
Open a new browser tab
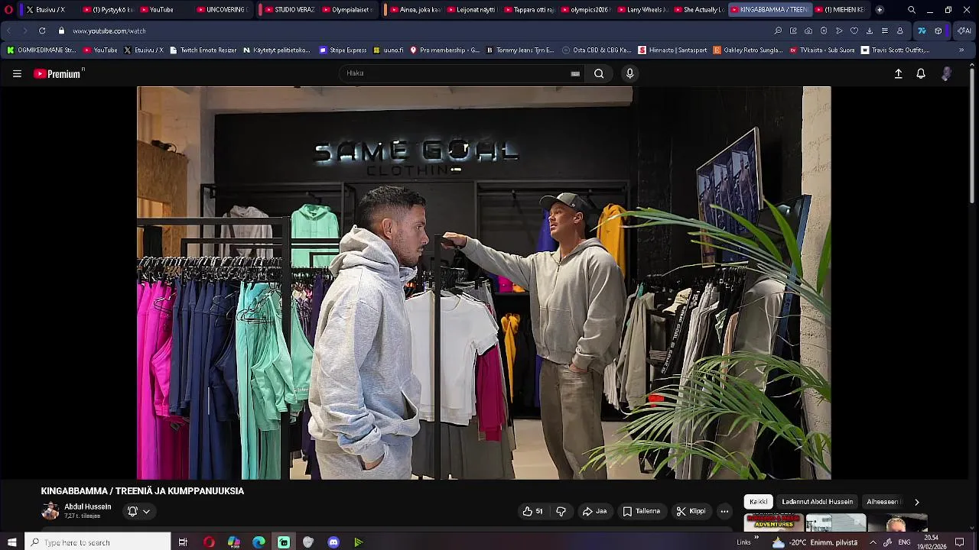point(880,10)
